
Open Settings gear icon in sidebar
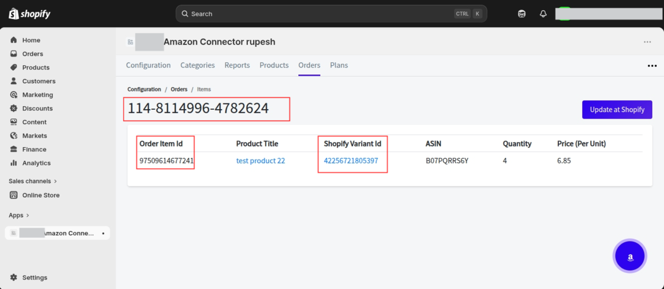pyautogui.click(x=14, y=278)
